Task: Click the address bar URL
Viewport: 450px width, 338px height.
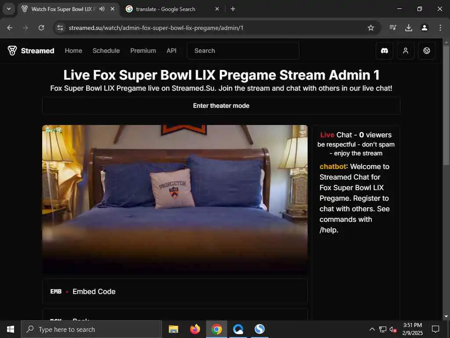Action: [x=156, y=28]
